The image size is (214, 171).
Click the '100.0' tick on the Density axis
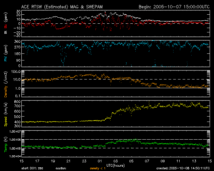16,71
